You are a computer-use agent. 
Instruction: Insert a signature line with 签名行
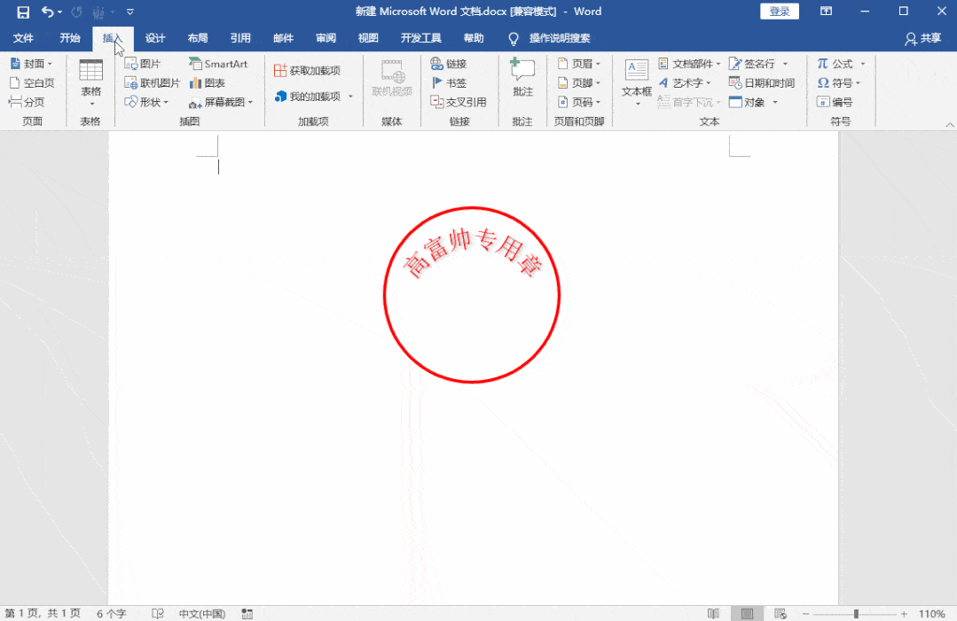[x=758, y=64]
